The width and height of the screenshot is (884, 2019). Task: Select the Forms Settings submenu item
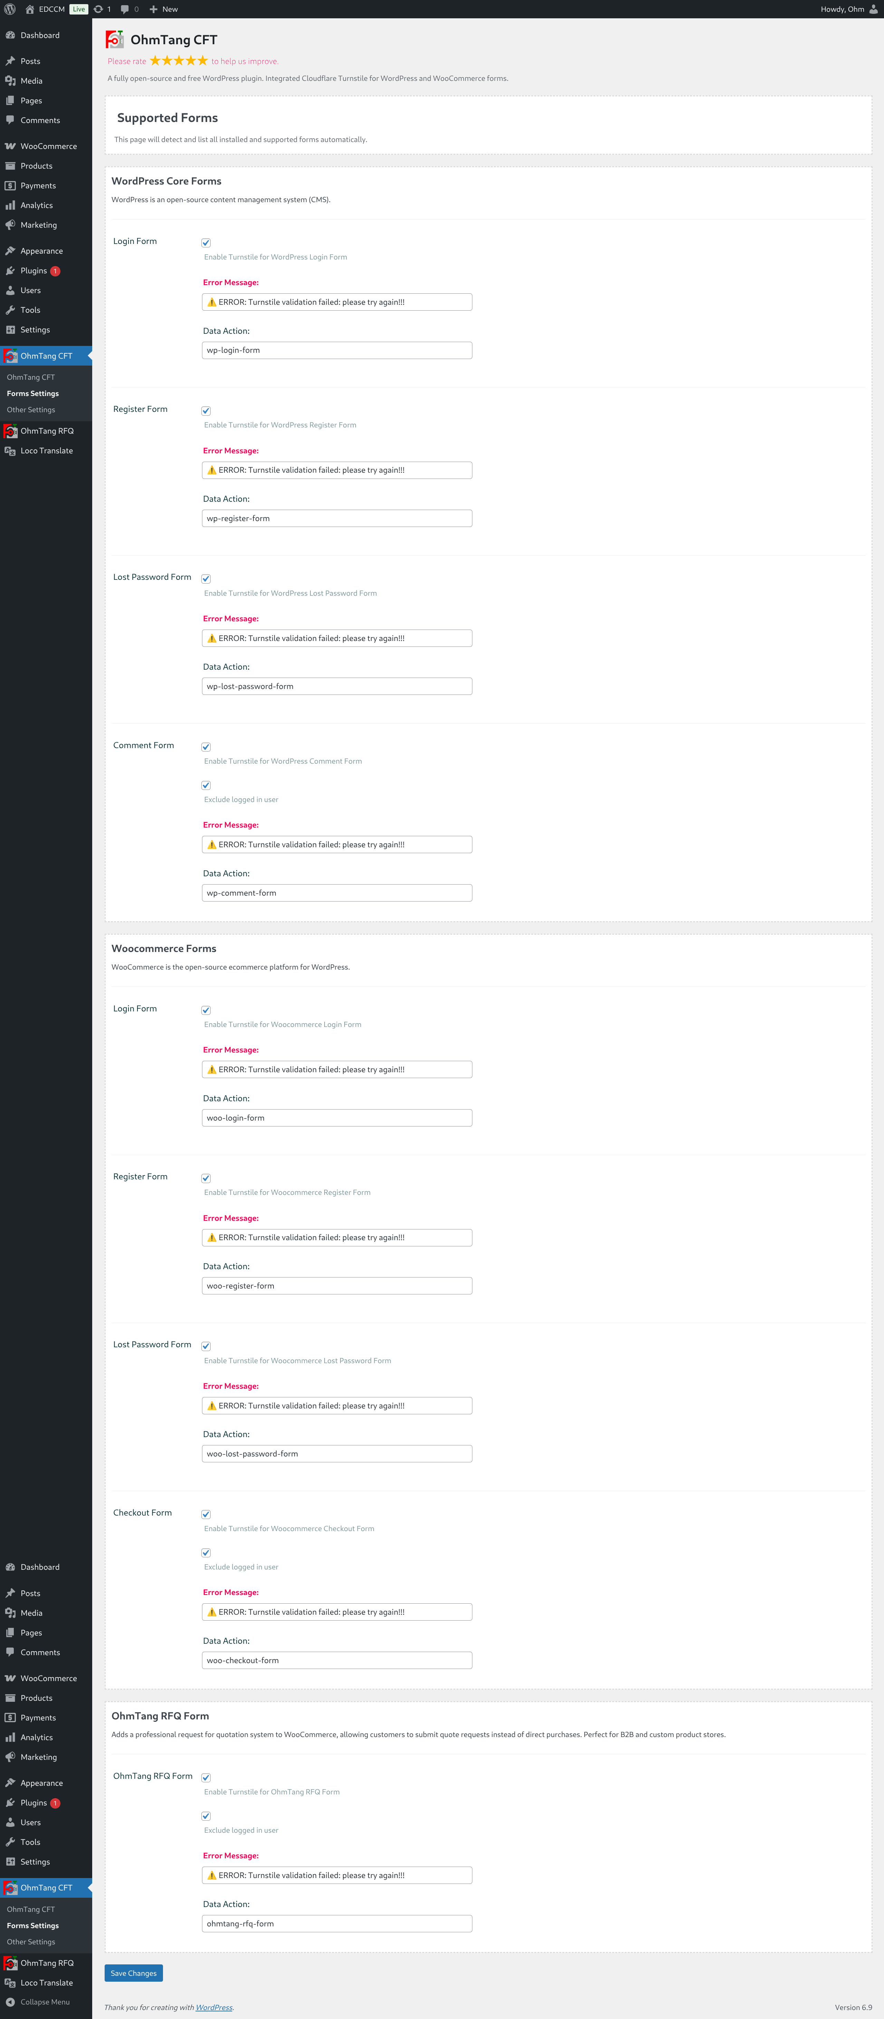tap(33, 394)
